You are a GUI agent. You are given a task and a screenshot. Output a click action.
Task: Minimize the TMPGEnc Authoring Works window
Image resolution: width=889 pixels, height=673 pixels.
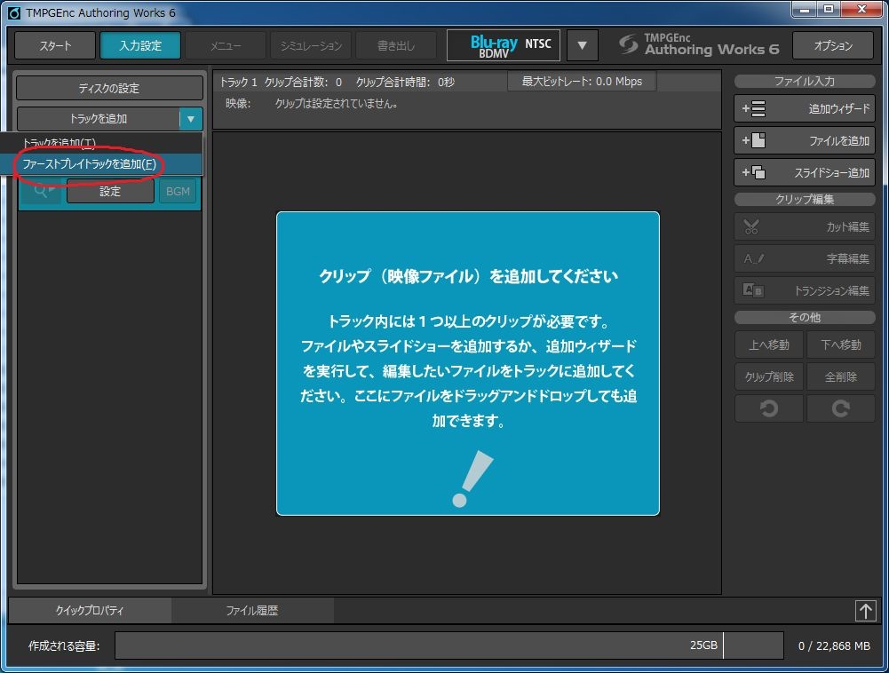805,10
